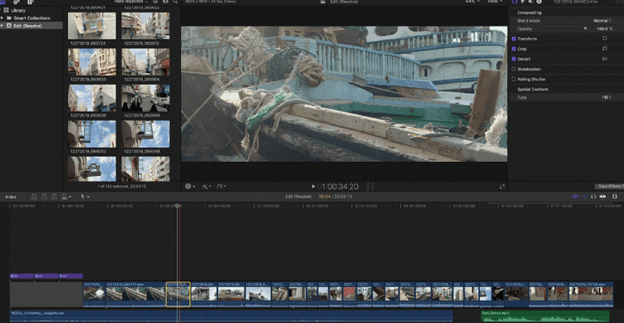The image size is (624, 323).
Task: Open the Info inspector icon
Action: pyautogui.click(x=539, y=2)
